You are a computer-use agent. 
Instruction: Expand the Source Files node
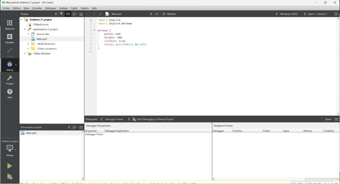click(x=28, y=34)
